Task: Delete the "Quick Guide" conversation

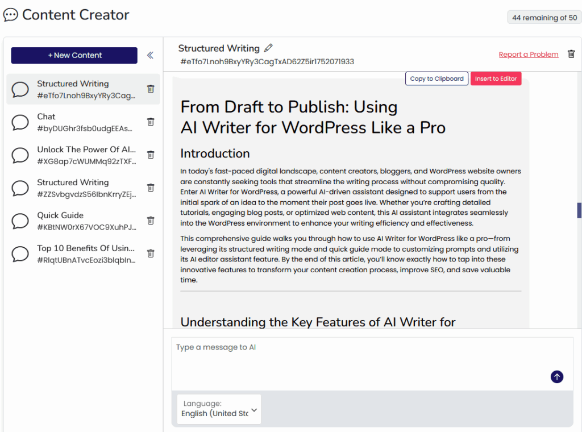Action: click(x=150, y=220)
